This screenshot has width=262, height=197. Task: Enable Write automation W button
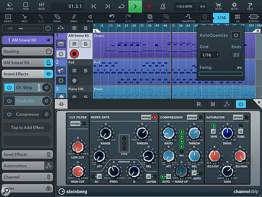(213, 104)
